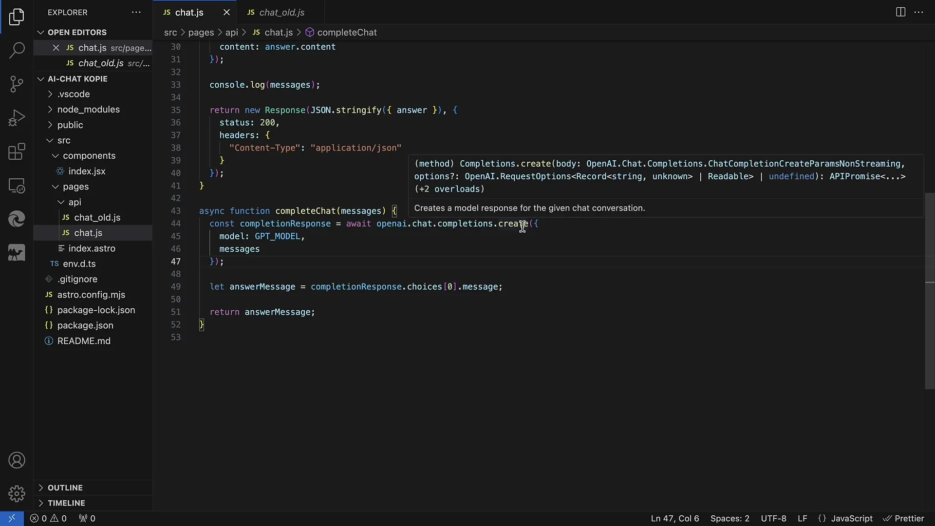
Task: Open the Run and Debug view
Action: pos(17,118)
